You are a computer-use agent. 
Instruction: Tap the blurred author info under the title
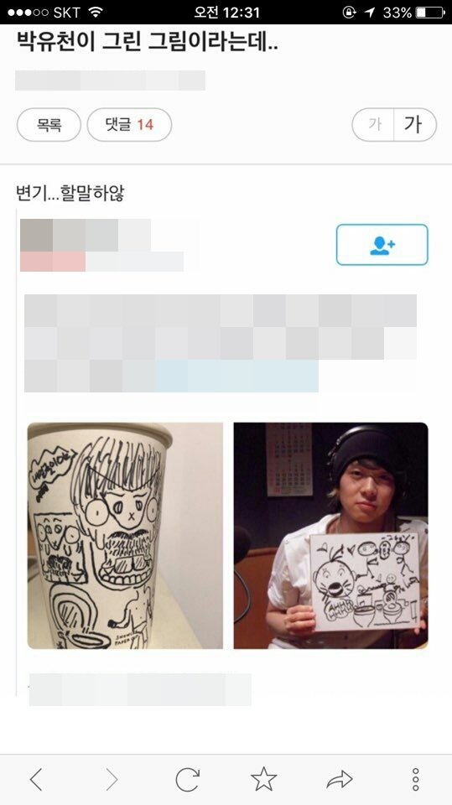110,80
